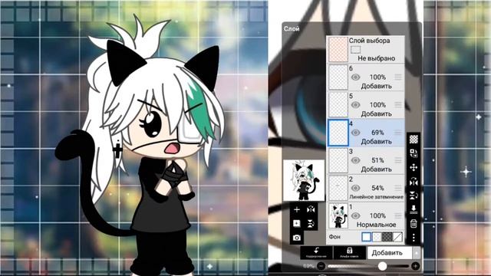Toggle the clipping button at the bottom
This screenshot has height=276, width=491.
(316, 252)
